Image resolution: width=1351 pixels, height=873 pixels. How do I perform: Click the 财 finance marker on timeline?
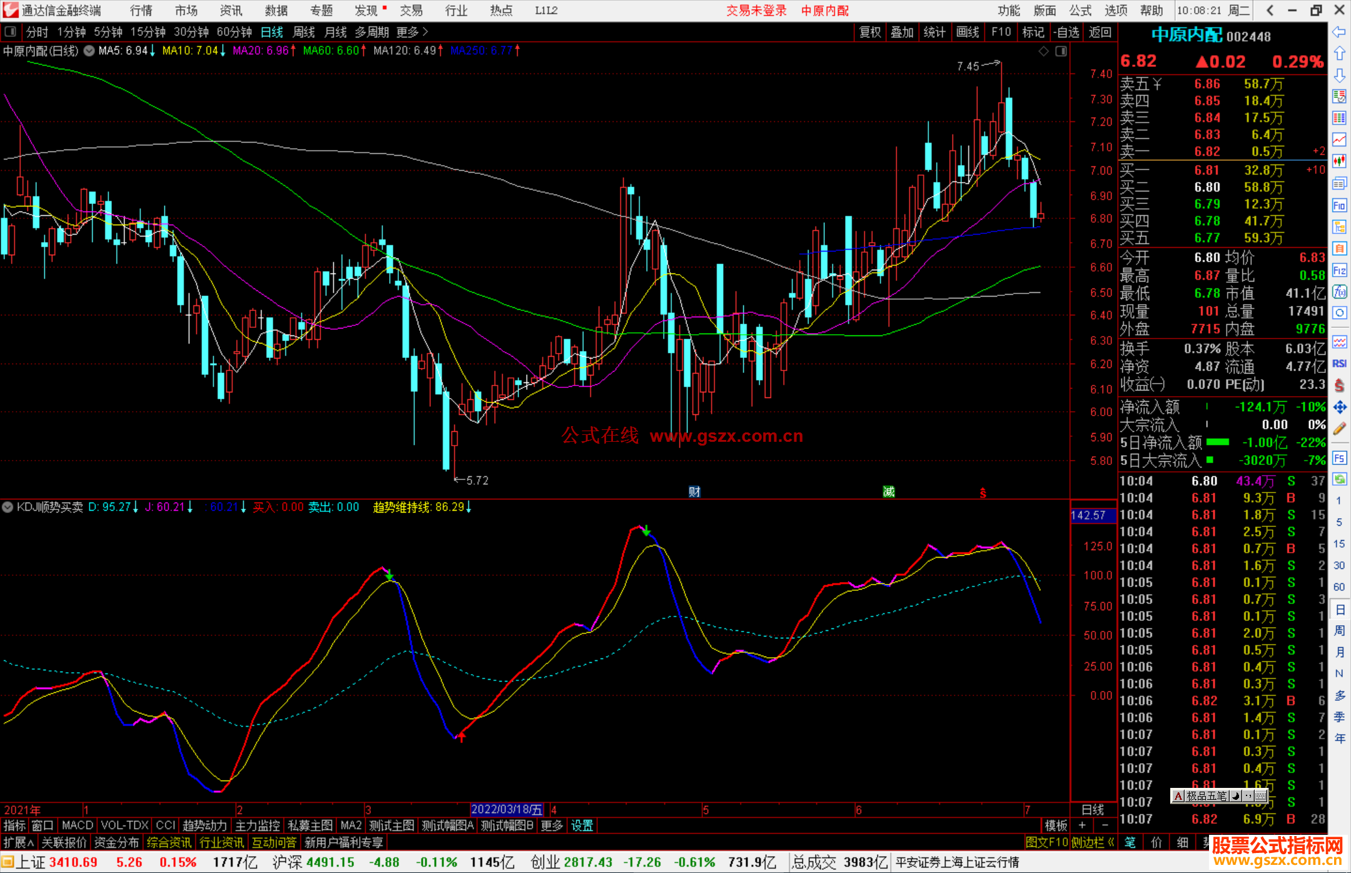click(694, 492)
